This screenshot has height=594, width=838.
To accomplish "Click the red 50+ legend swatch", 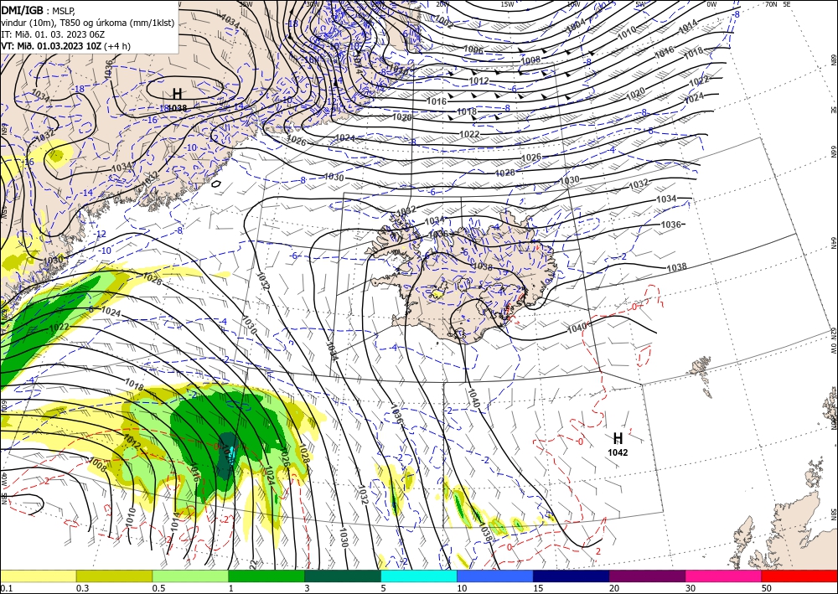I will [x=799, y=576].
